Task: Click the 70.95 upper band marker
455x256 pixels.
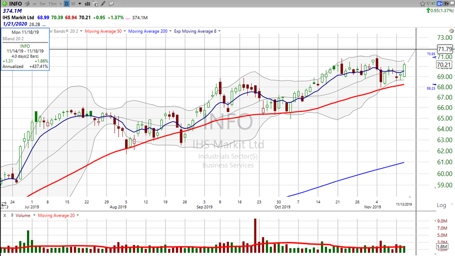Action: click(431, 54)
